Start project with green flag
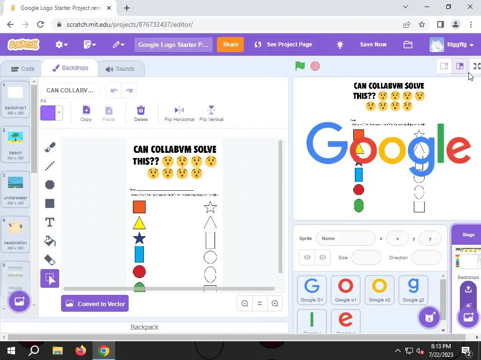This screenshot has width=481, height=360. click(300, 66)
